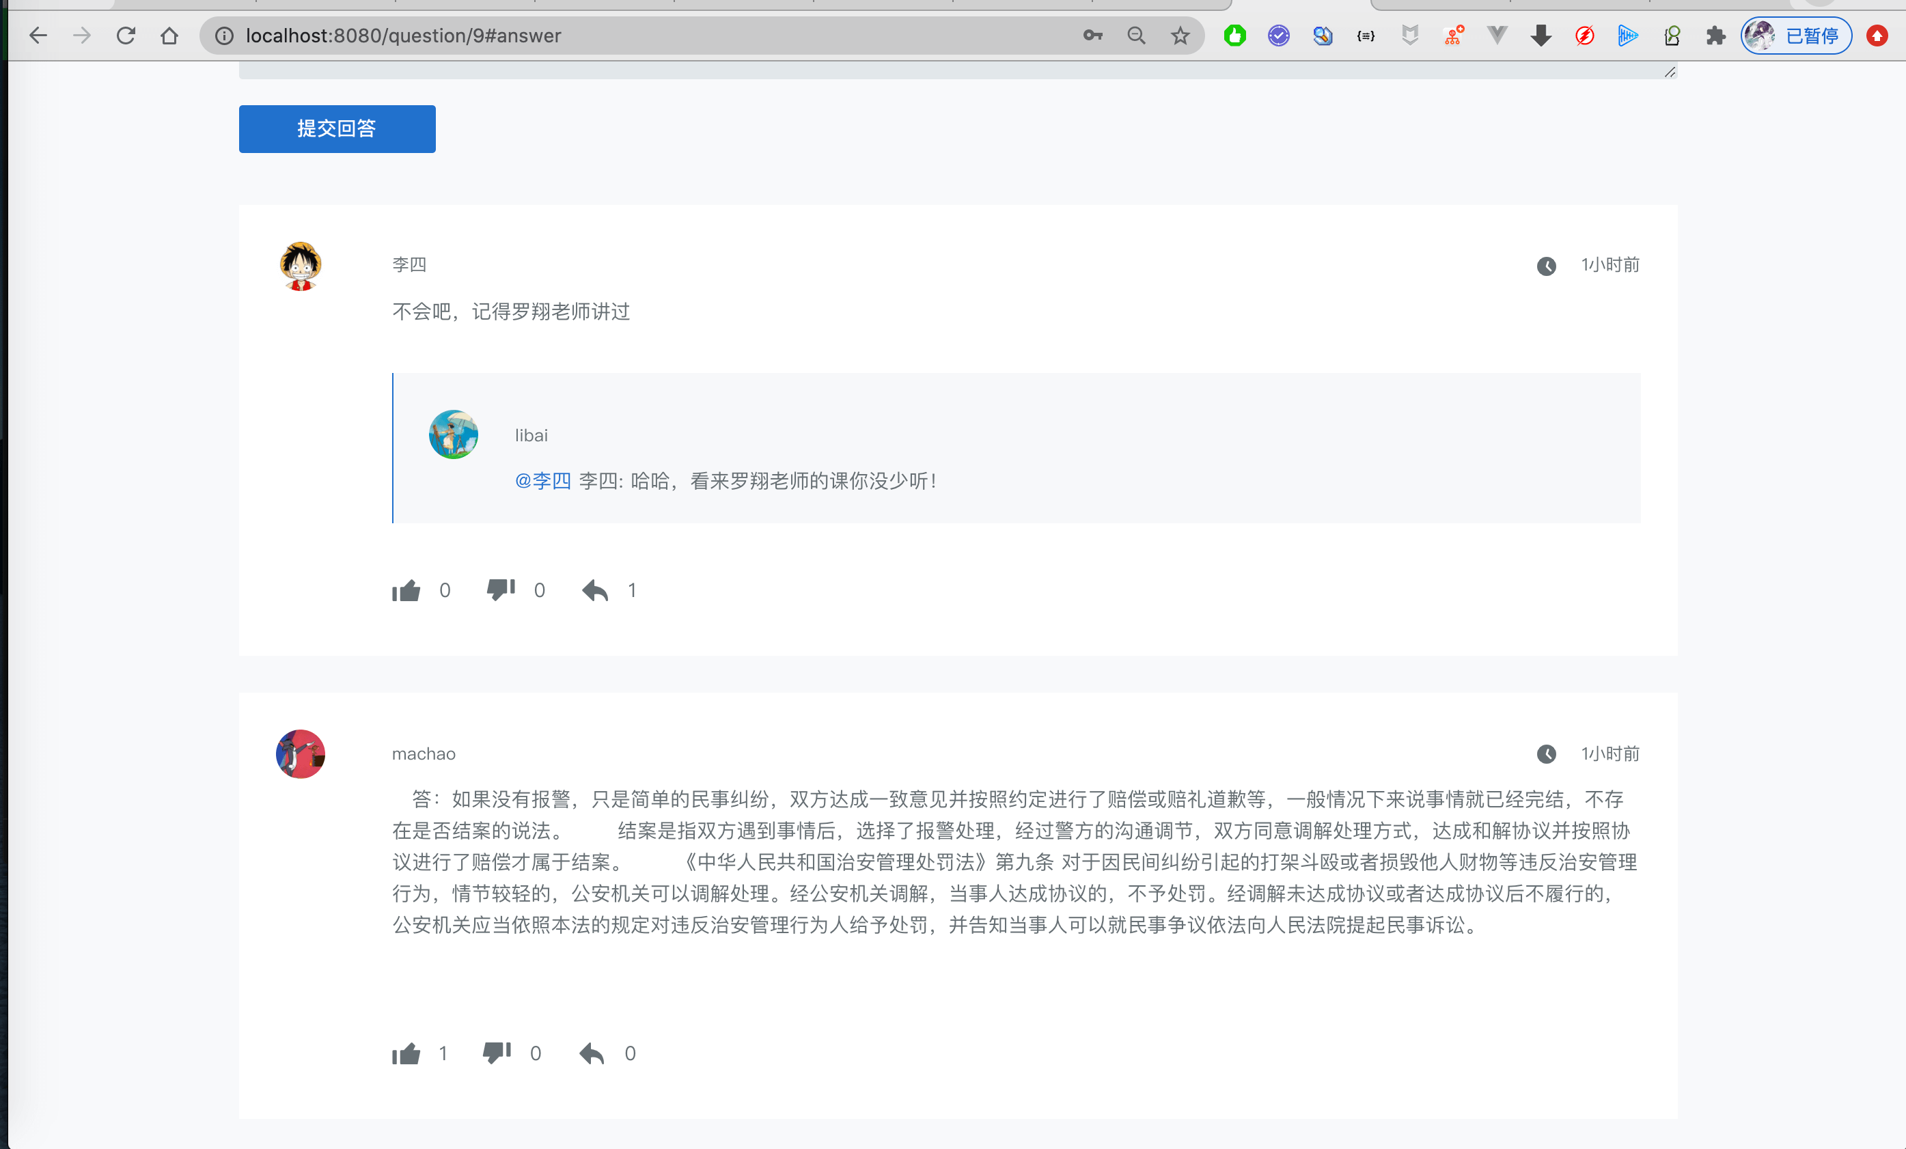Click the 提交回答 submit button
Viewport: 1906px width, 1149px height.
tap(337, 128)
